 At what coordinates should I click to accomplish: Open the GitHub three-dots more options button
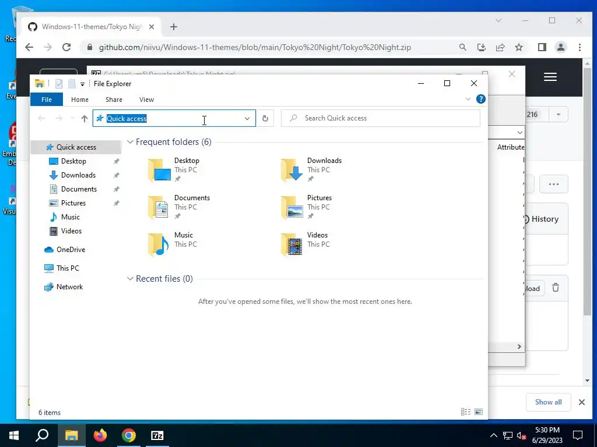pos(554,185)
